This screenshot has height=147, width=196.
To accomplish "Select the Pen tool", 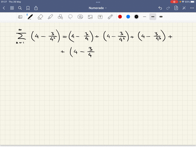I will [x=30, y=17].
